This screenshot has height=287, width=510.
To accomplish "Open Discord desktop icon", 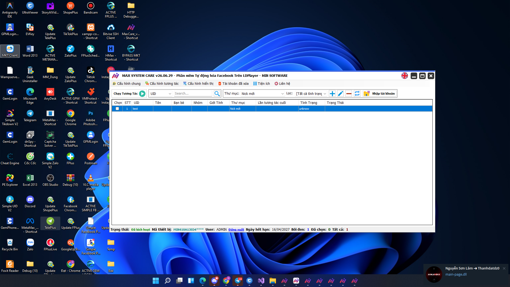I will (30, 202).
